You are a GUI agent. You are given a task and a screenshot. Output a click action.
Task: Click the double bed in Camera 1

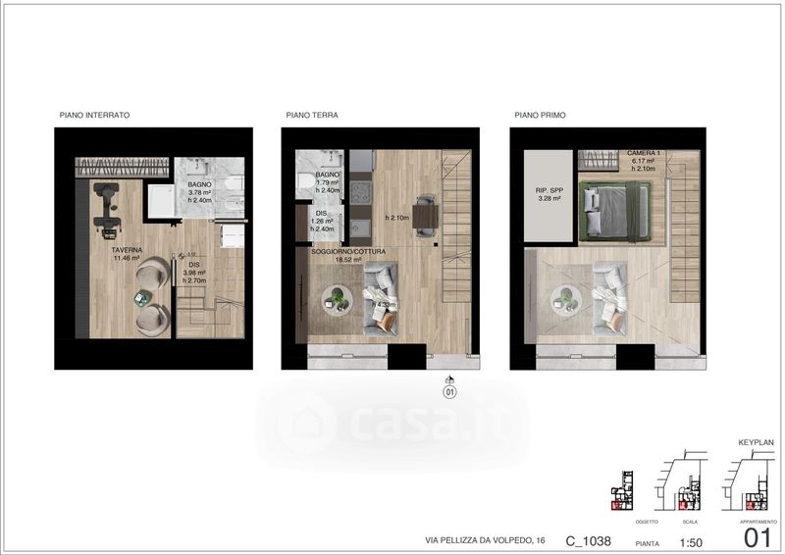coord(615,211)
